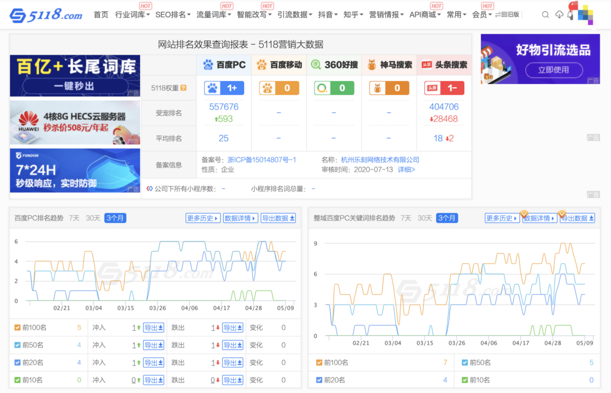Open the 百亿+长尾词库 ad banner
This screenshot has width=611, height=393.
[x=75, y=76]
